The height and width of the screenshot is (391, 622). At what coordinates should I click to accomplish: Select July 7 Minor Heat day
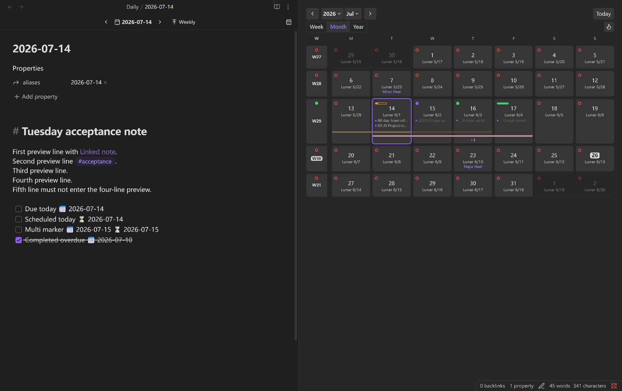pyautogui.click(x=392, y=84)
